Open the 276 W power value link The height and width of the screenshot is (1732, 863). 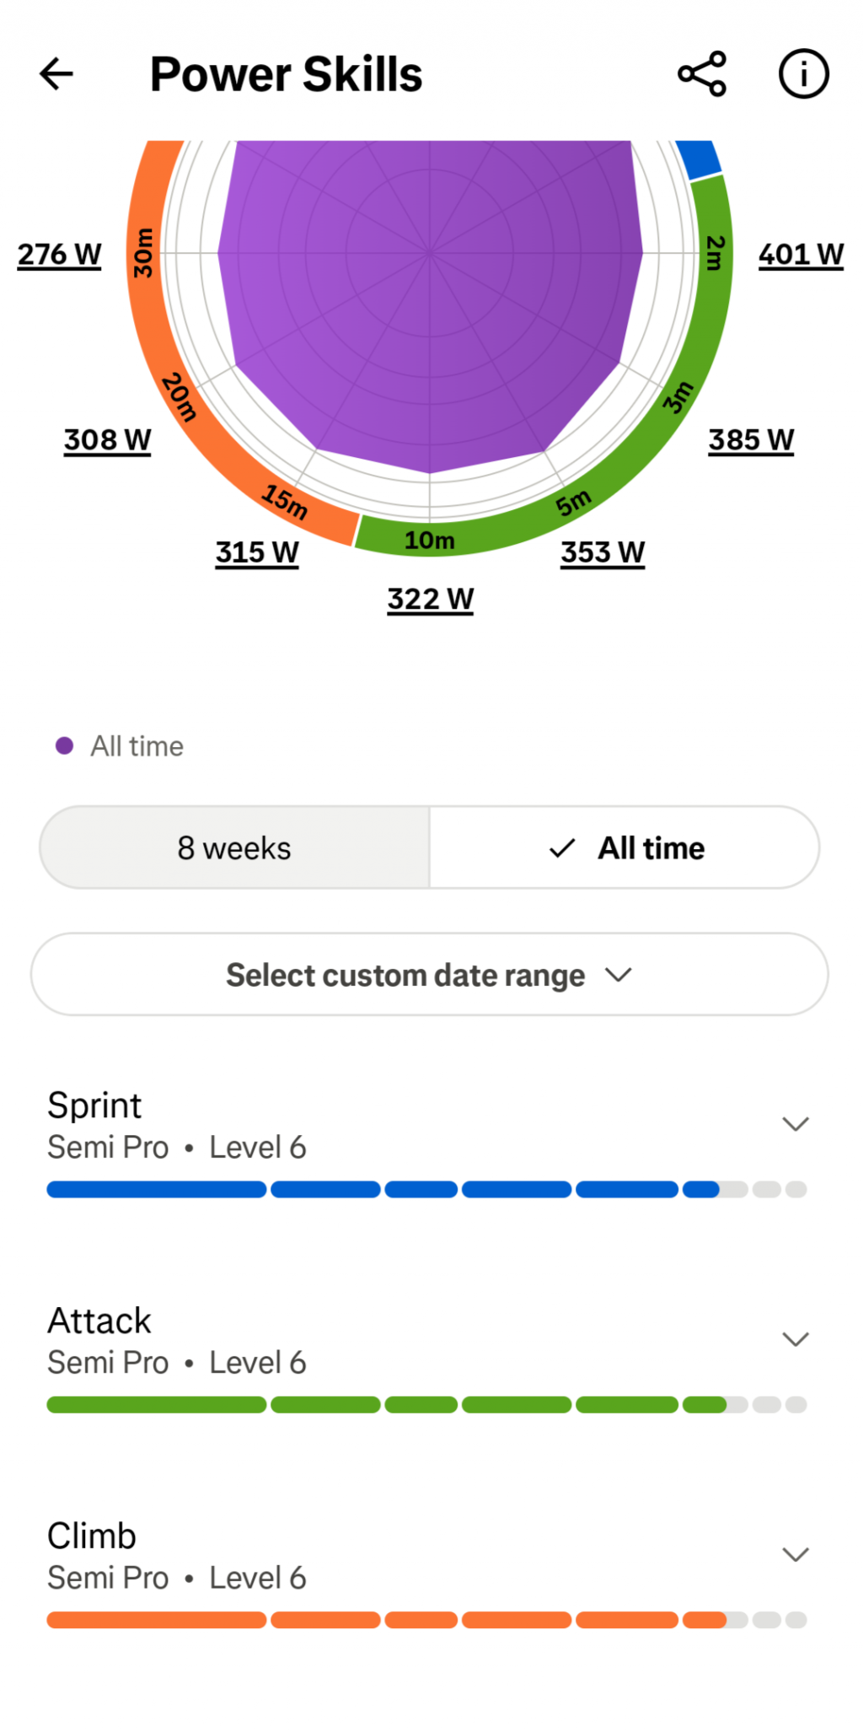coord(59,255)
